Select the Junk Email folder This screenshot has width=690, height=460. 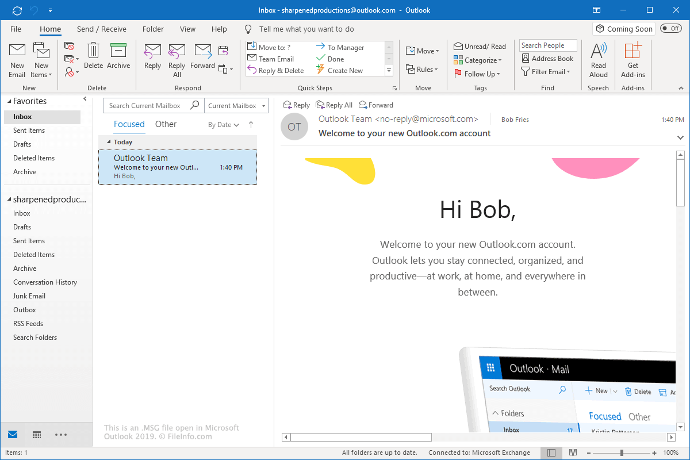click(x=29, y=296)
